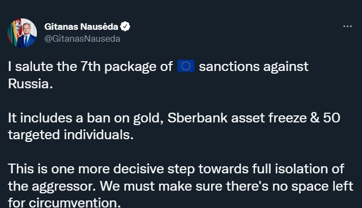Click the EU flag emoji in the tweet
This screenshot has height=208, width=362.
[x=186, y=66]
